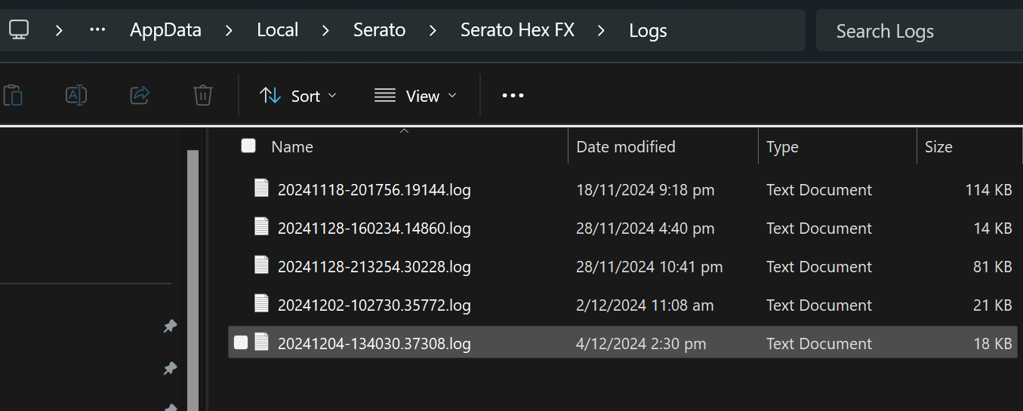Select file 20241202-102730.35772.log
This screenshot has width=1023, height=411.
[374, 305]
